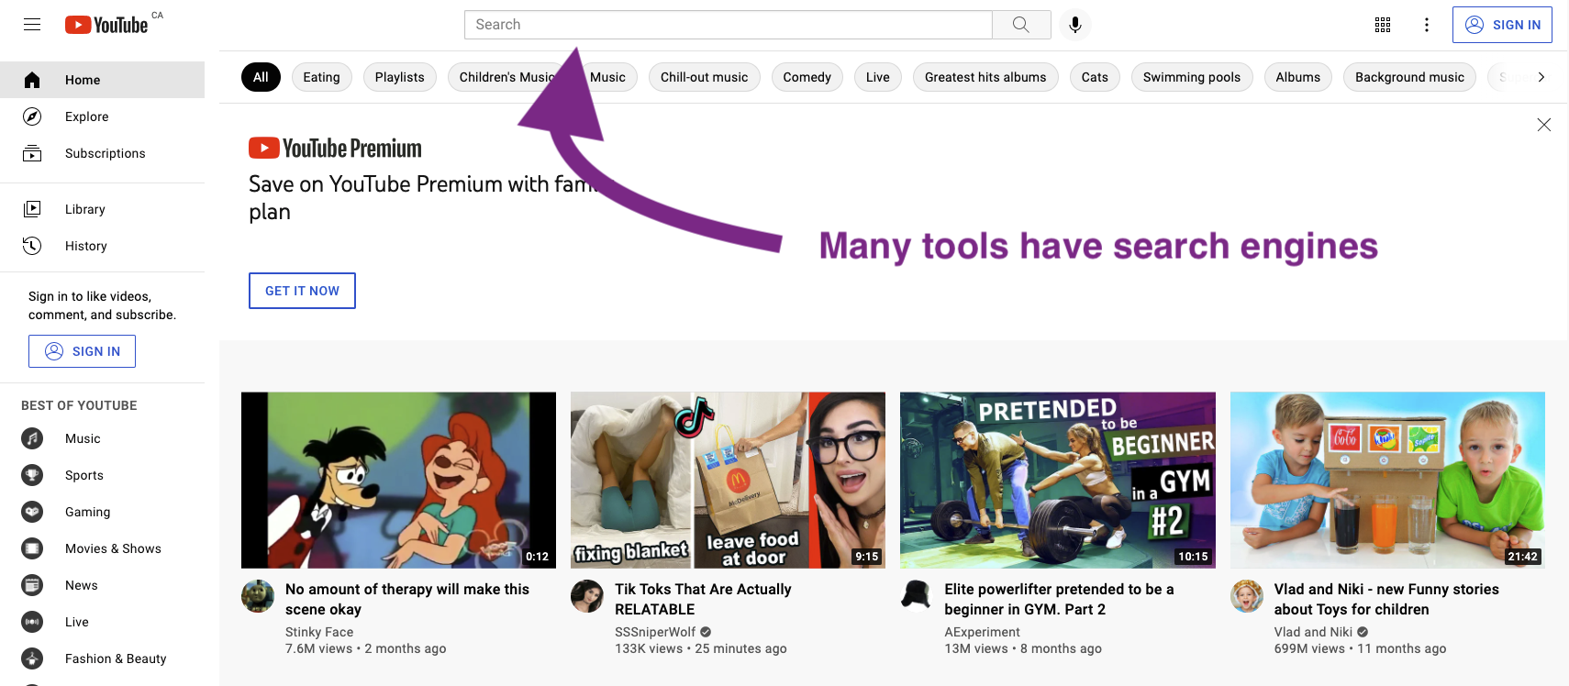Viewport: 1569px width, 686px height.
Task: Go to Explore in the sidebar
Action: (x=102, y=116)
